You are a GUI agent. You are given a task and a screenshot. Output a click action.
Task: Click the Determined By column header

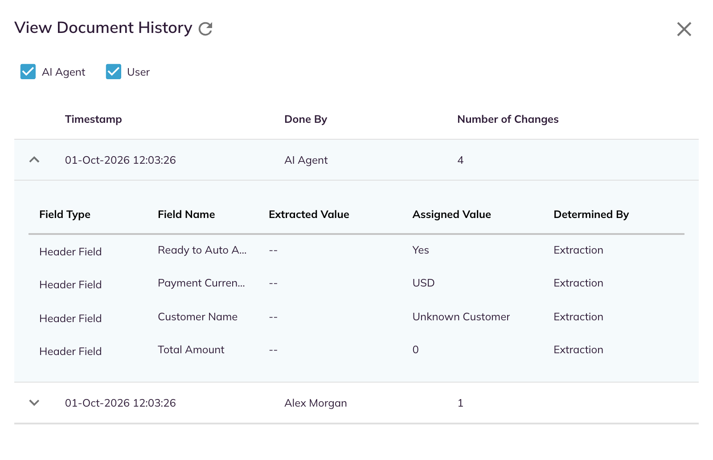tap(591, 214)
